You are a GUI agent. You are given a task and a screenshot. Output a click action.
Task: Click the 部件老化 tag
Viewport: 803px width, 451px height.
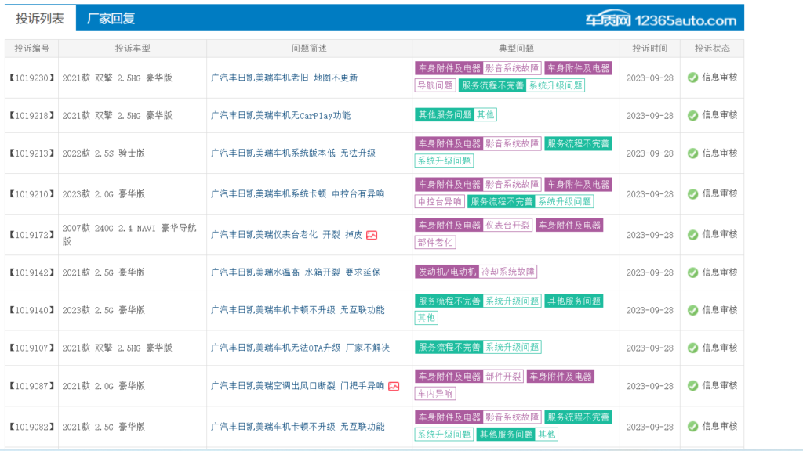[434, 243]
